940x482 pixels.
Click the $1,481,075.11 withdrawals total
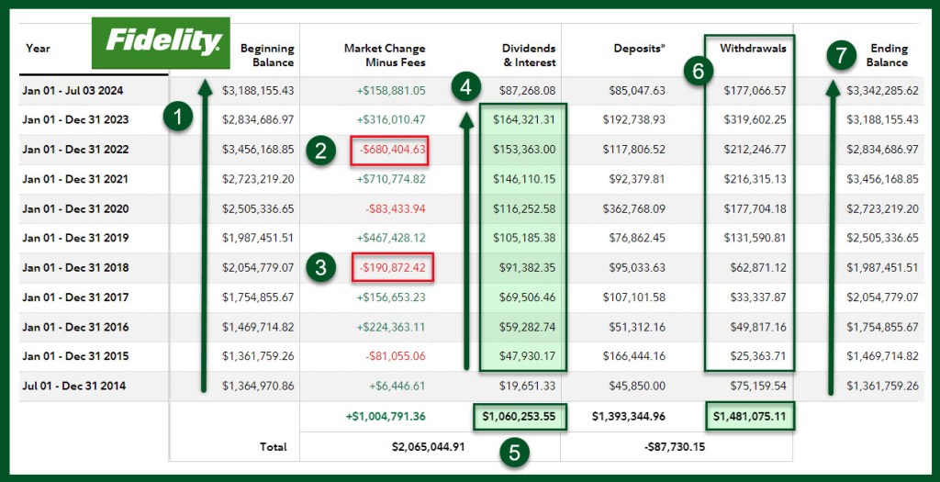752,416
